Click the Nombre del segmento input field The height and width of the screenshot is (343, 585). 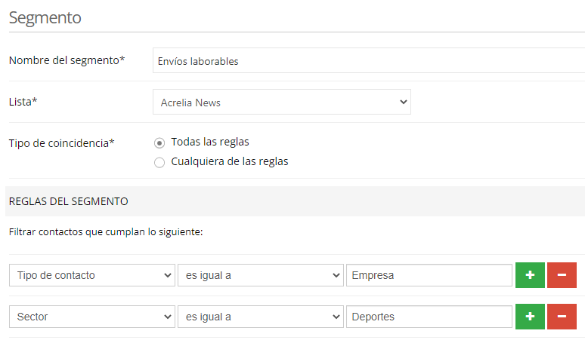point(369,60)
